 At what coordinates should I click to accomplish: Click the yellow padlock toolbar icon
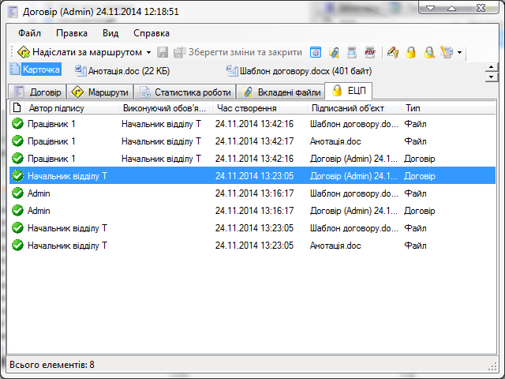point(410,52)
